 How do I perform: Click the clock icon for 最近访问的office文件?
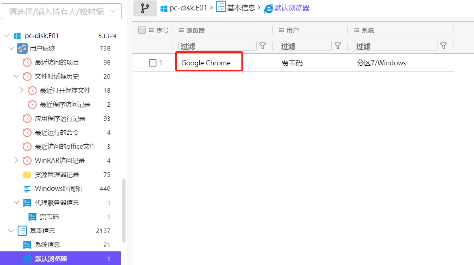(x=27, y=147)
